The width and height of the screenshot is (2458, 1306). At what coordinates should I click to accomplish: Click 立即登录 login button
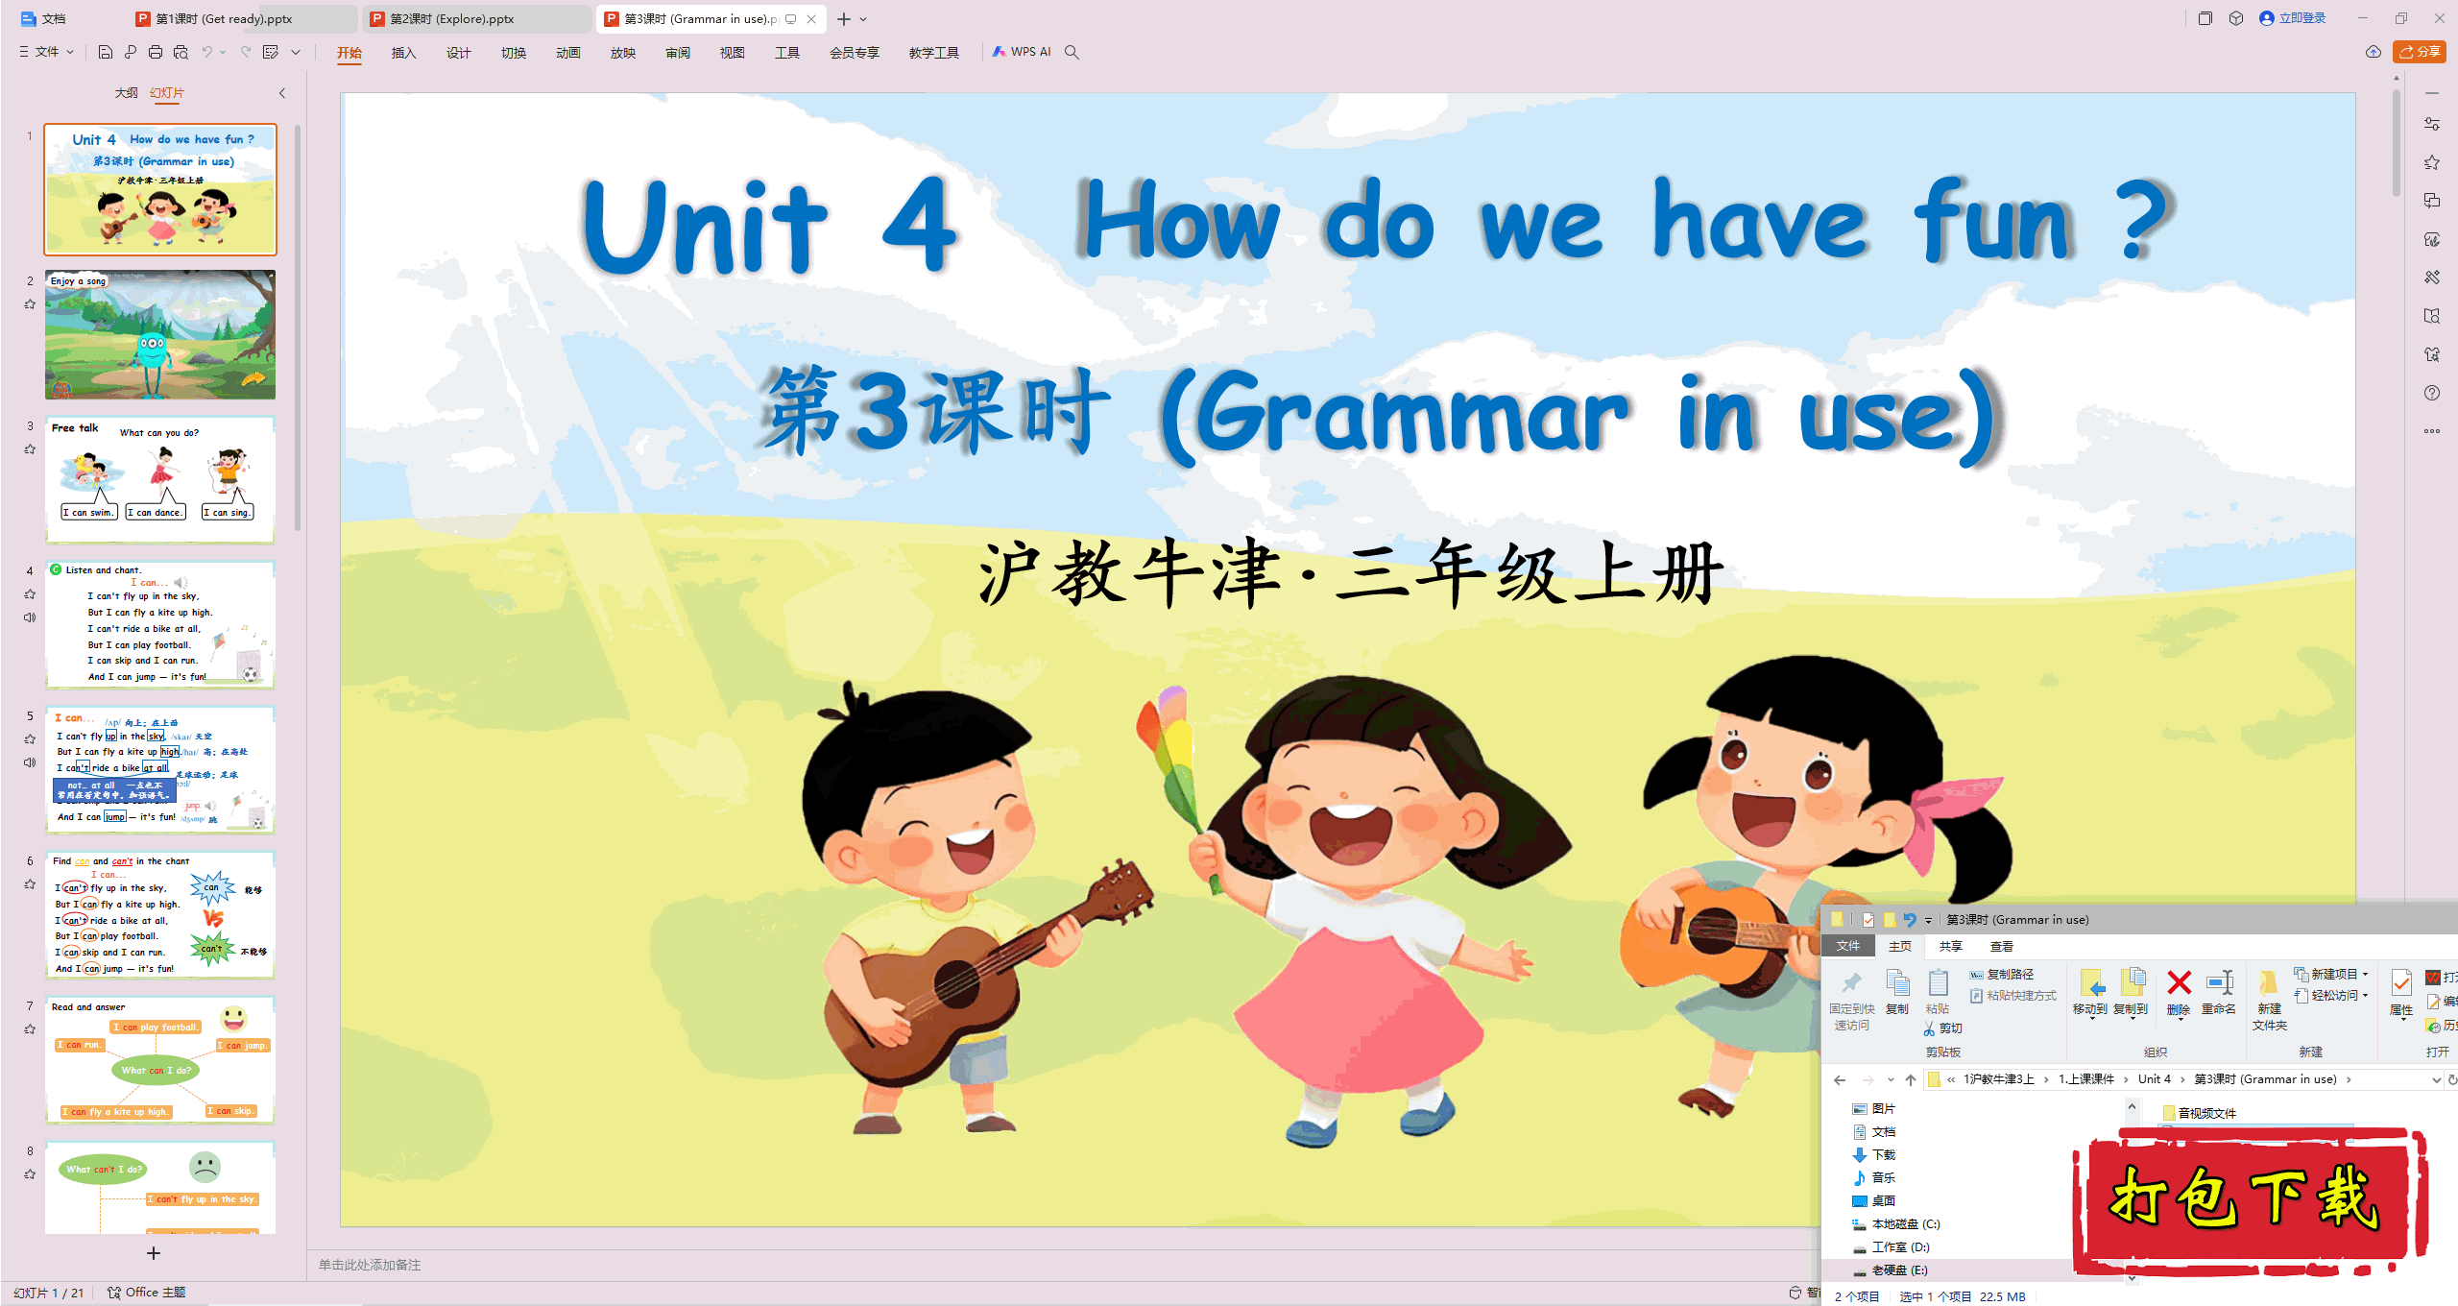tap(2293, 18)
